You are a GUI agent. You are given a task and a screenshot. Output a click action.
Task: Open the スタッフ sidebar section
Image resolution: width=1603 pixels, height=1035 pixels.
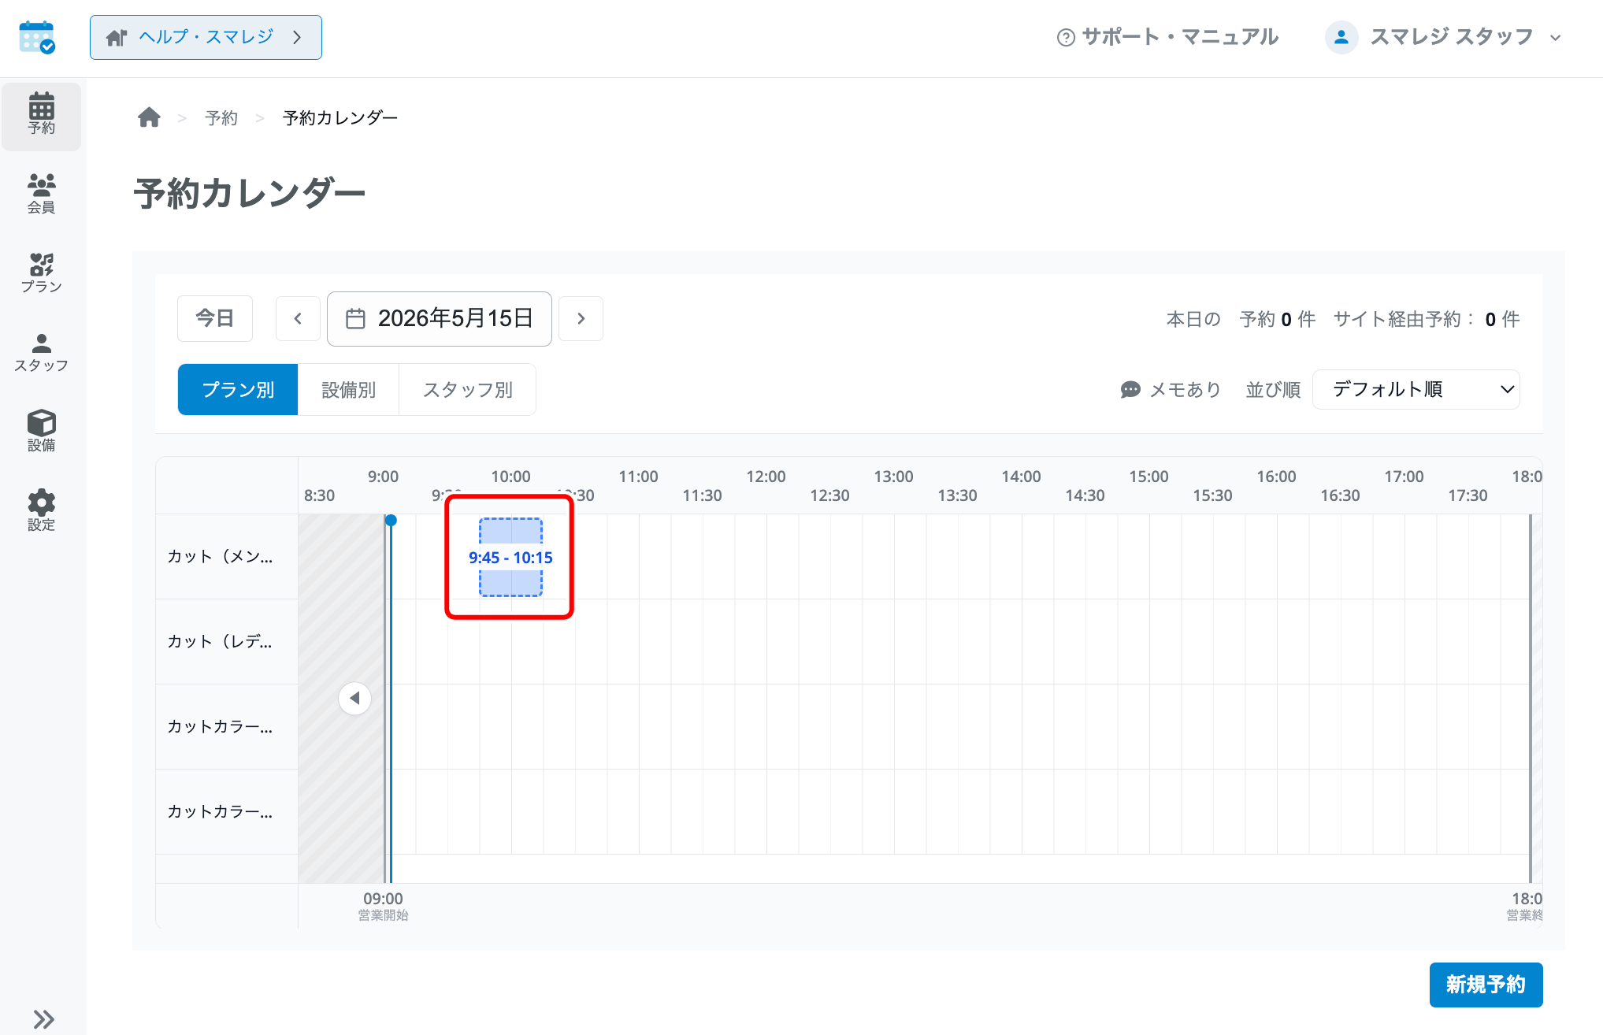pyautogui.click(x=42, y=352)
